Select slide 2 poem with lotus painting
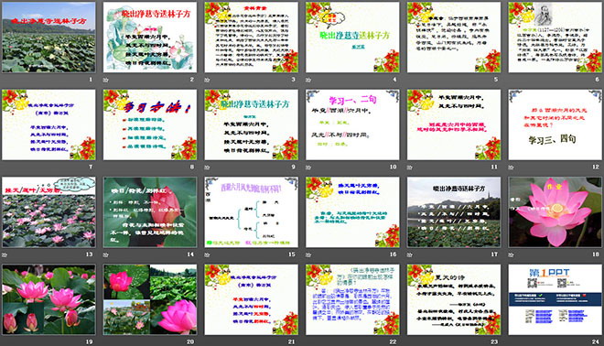Viewport: 604px width, 346px height. [150, 37]
